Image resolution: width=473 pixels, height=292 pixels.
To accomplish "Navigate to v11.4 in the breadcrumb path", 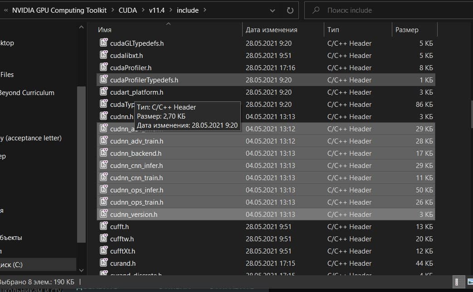I will [x=157, y=10].
